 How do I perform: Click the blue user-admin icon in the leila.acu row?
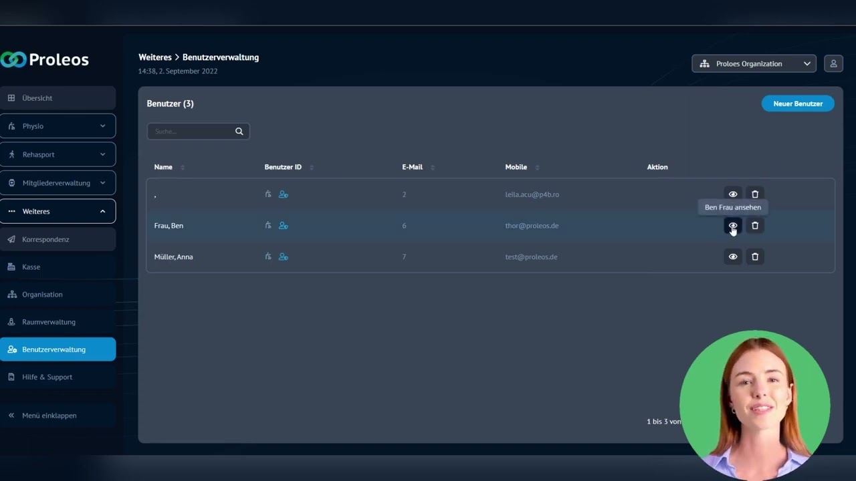click(x=284, y=194)
